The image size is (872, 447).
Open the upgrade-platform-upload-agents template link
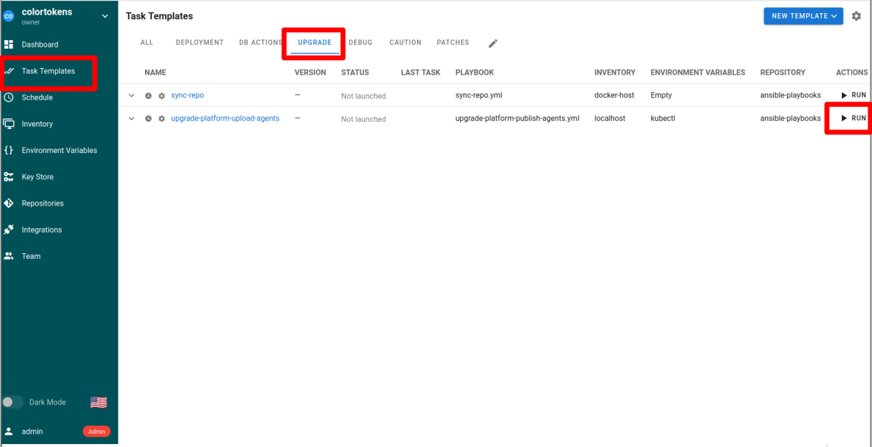click(225, 119)
